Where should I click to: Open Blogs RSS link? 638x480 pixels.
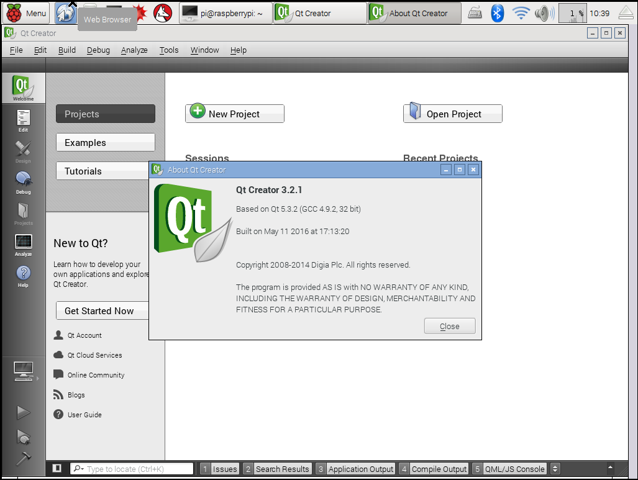click(69, 395)
